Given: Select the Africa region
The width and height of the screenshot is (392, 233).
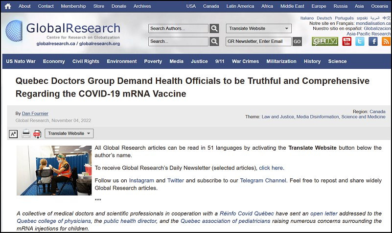Looking at the screenshot, I should click(267, 6).
